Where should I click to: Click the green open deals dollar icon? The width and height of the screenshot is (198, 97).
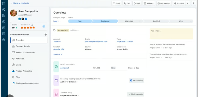[56, 67]
